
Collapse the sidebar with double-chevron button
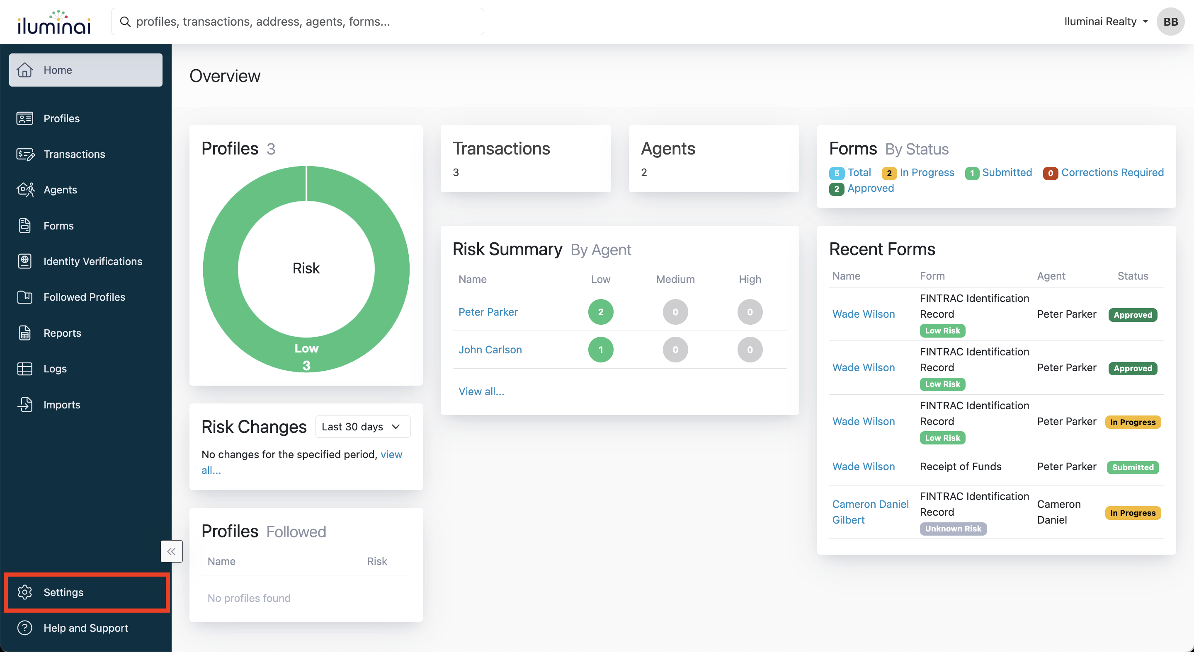[172, 551]
